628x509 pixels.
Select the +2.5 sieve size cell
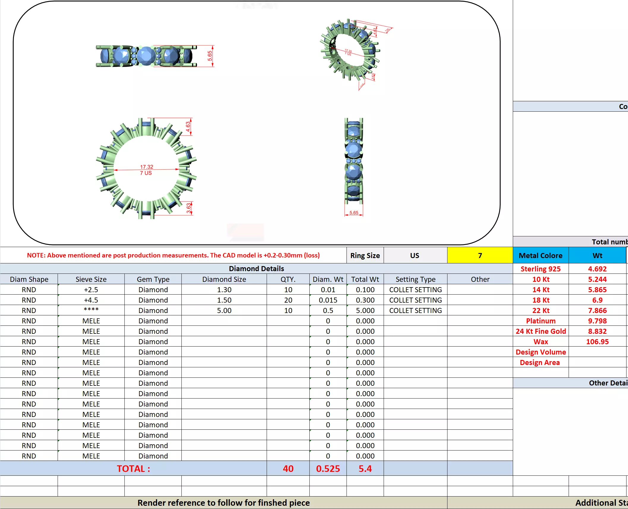[91, 290]
